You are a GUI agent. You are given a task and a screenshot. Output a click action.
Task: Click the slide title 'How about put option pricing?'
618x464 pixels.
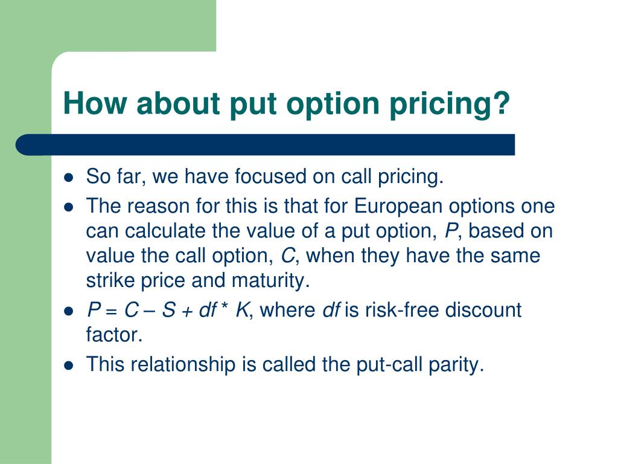[287, 104]
